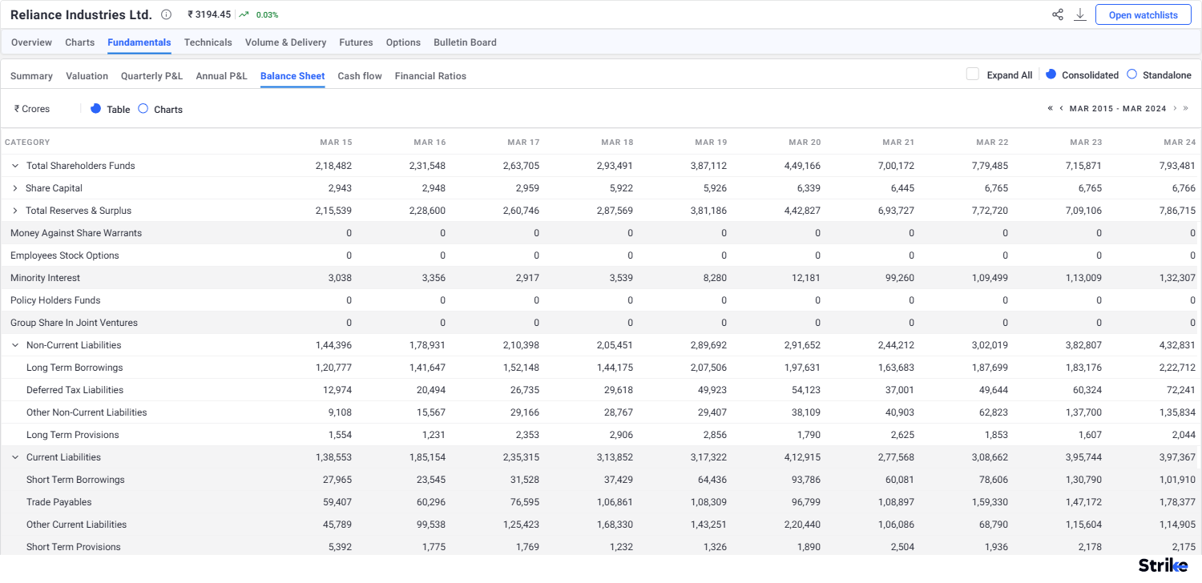This screenshot has height=583, width=1202.
Task: Select the Standalone radio option
Action: (x=1131, y=74)
